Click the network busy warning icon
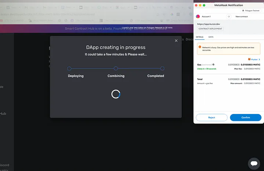This screenshot has height=171, width=264. 199,47
